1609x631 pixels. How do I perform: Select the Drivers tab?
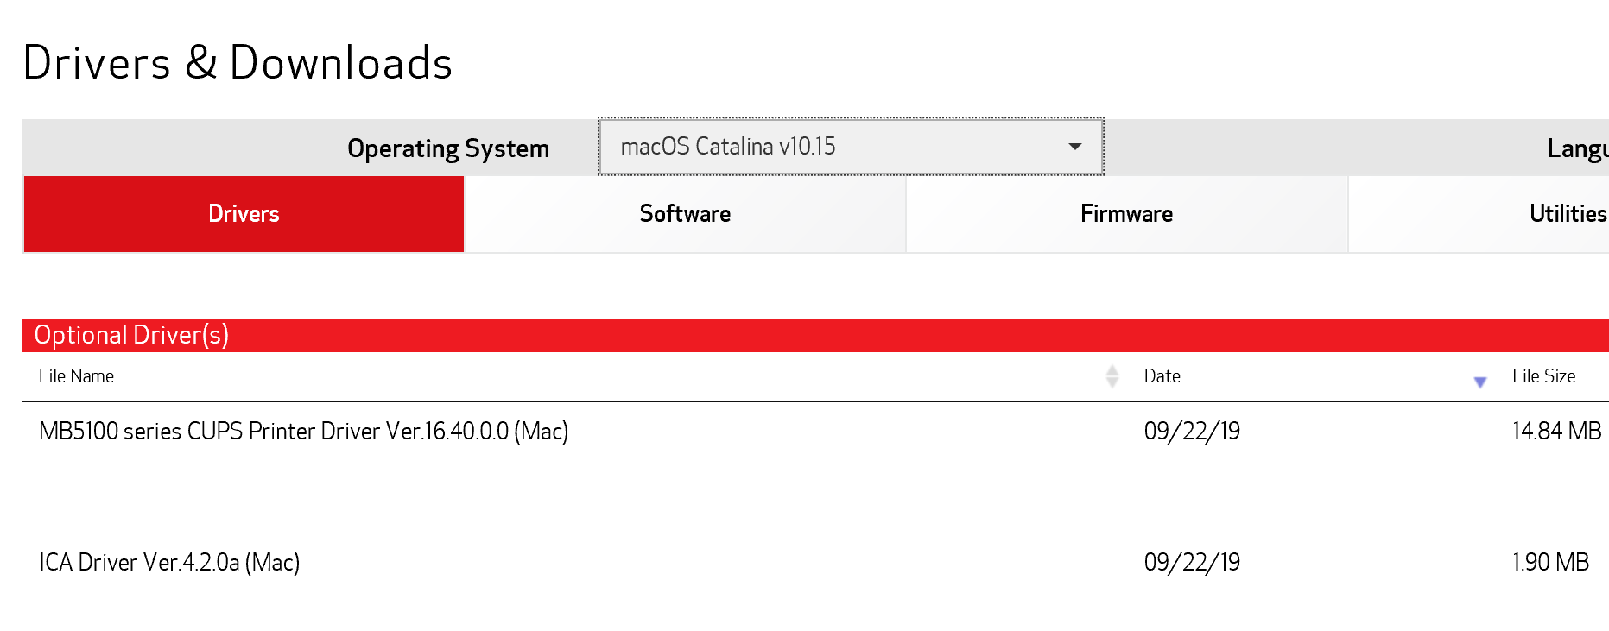(x=244, y=214)
